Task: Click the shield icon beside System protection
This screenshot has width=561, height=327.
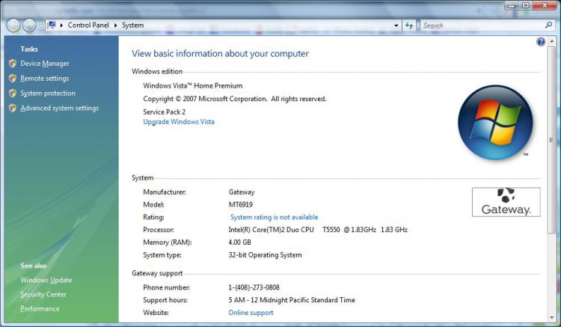Action: (x=13, y=93)
